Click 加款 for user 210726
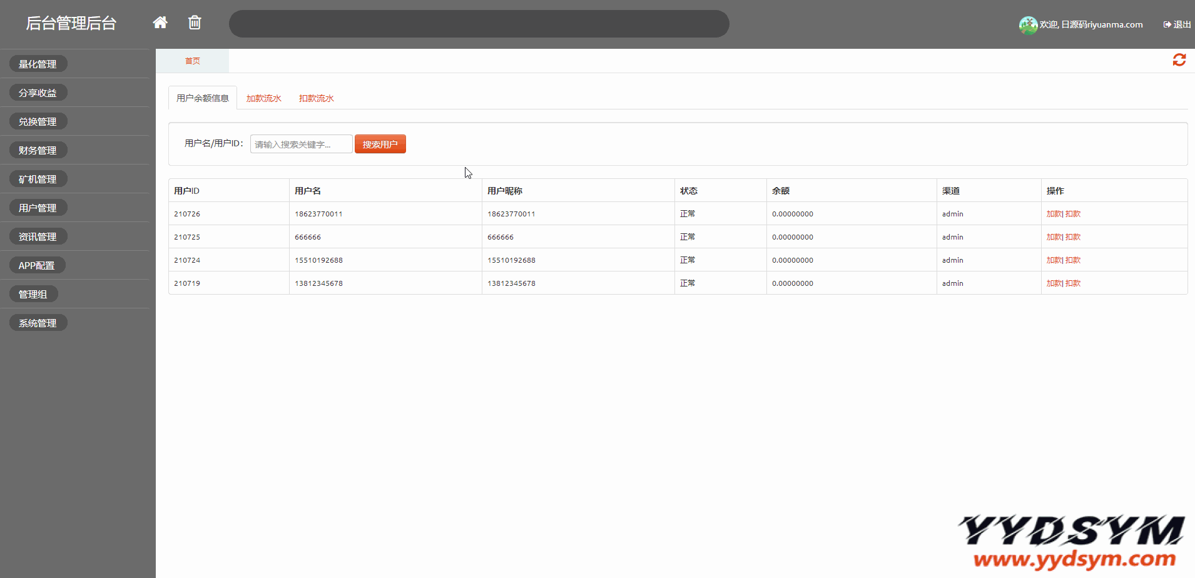 (x=1054, y=214)
